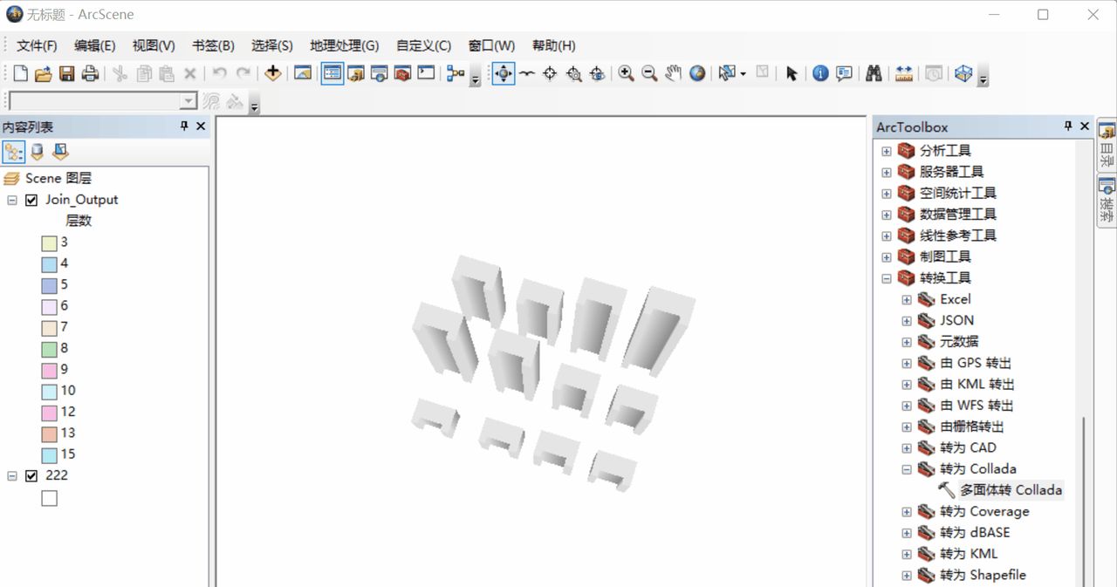Viewport: 1117px width, 587px height.
Task: Select the Zoom In tool
Action: [626, 74]
